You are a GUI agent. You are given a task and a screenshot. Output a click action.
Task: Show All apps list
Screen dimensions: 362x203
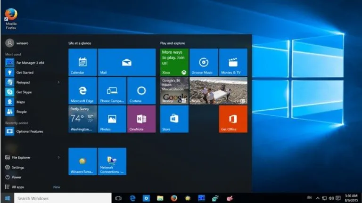(15, 187)
